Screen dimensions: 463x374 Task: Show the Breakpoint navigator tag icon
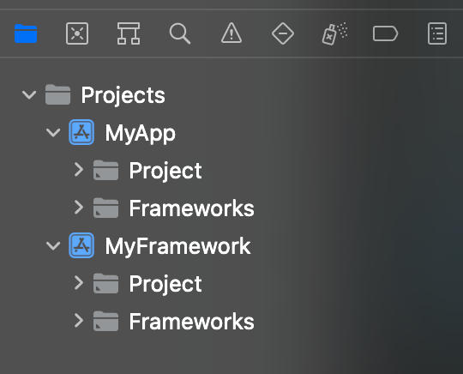[385, 33]
